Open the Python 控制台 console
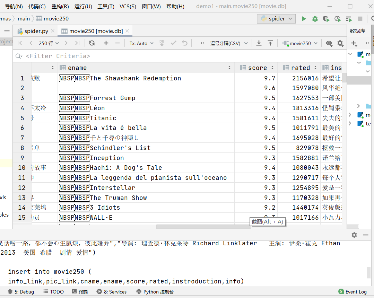Image resolution: width=374 pixels, height=298 pixels. [155, 292]
